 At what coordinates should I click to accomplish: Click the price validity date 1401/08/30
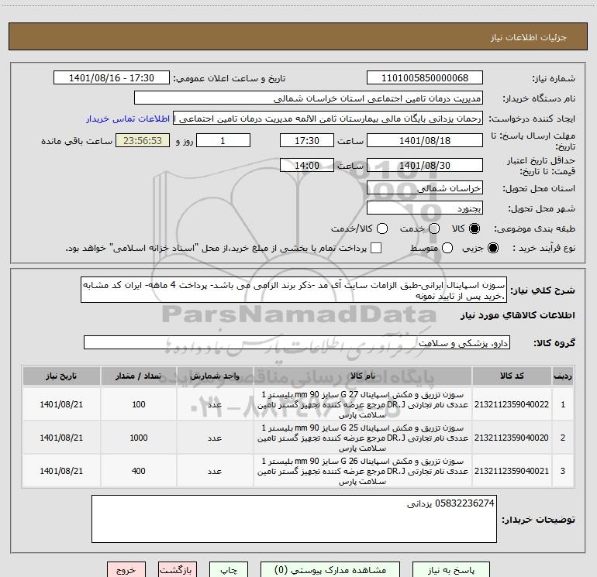pos(425,165)
